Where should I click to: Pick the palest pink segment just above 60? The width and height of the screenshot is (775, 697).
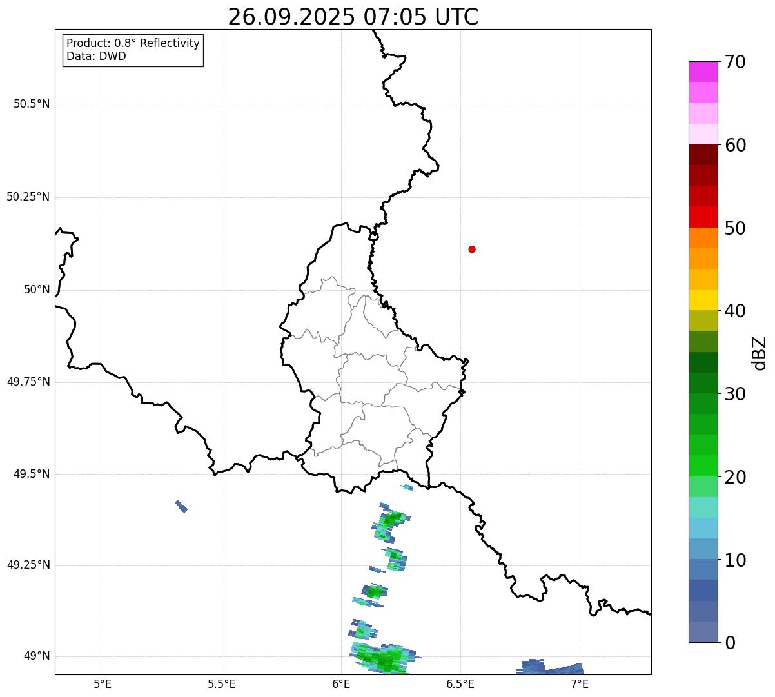coord(703,134)
